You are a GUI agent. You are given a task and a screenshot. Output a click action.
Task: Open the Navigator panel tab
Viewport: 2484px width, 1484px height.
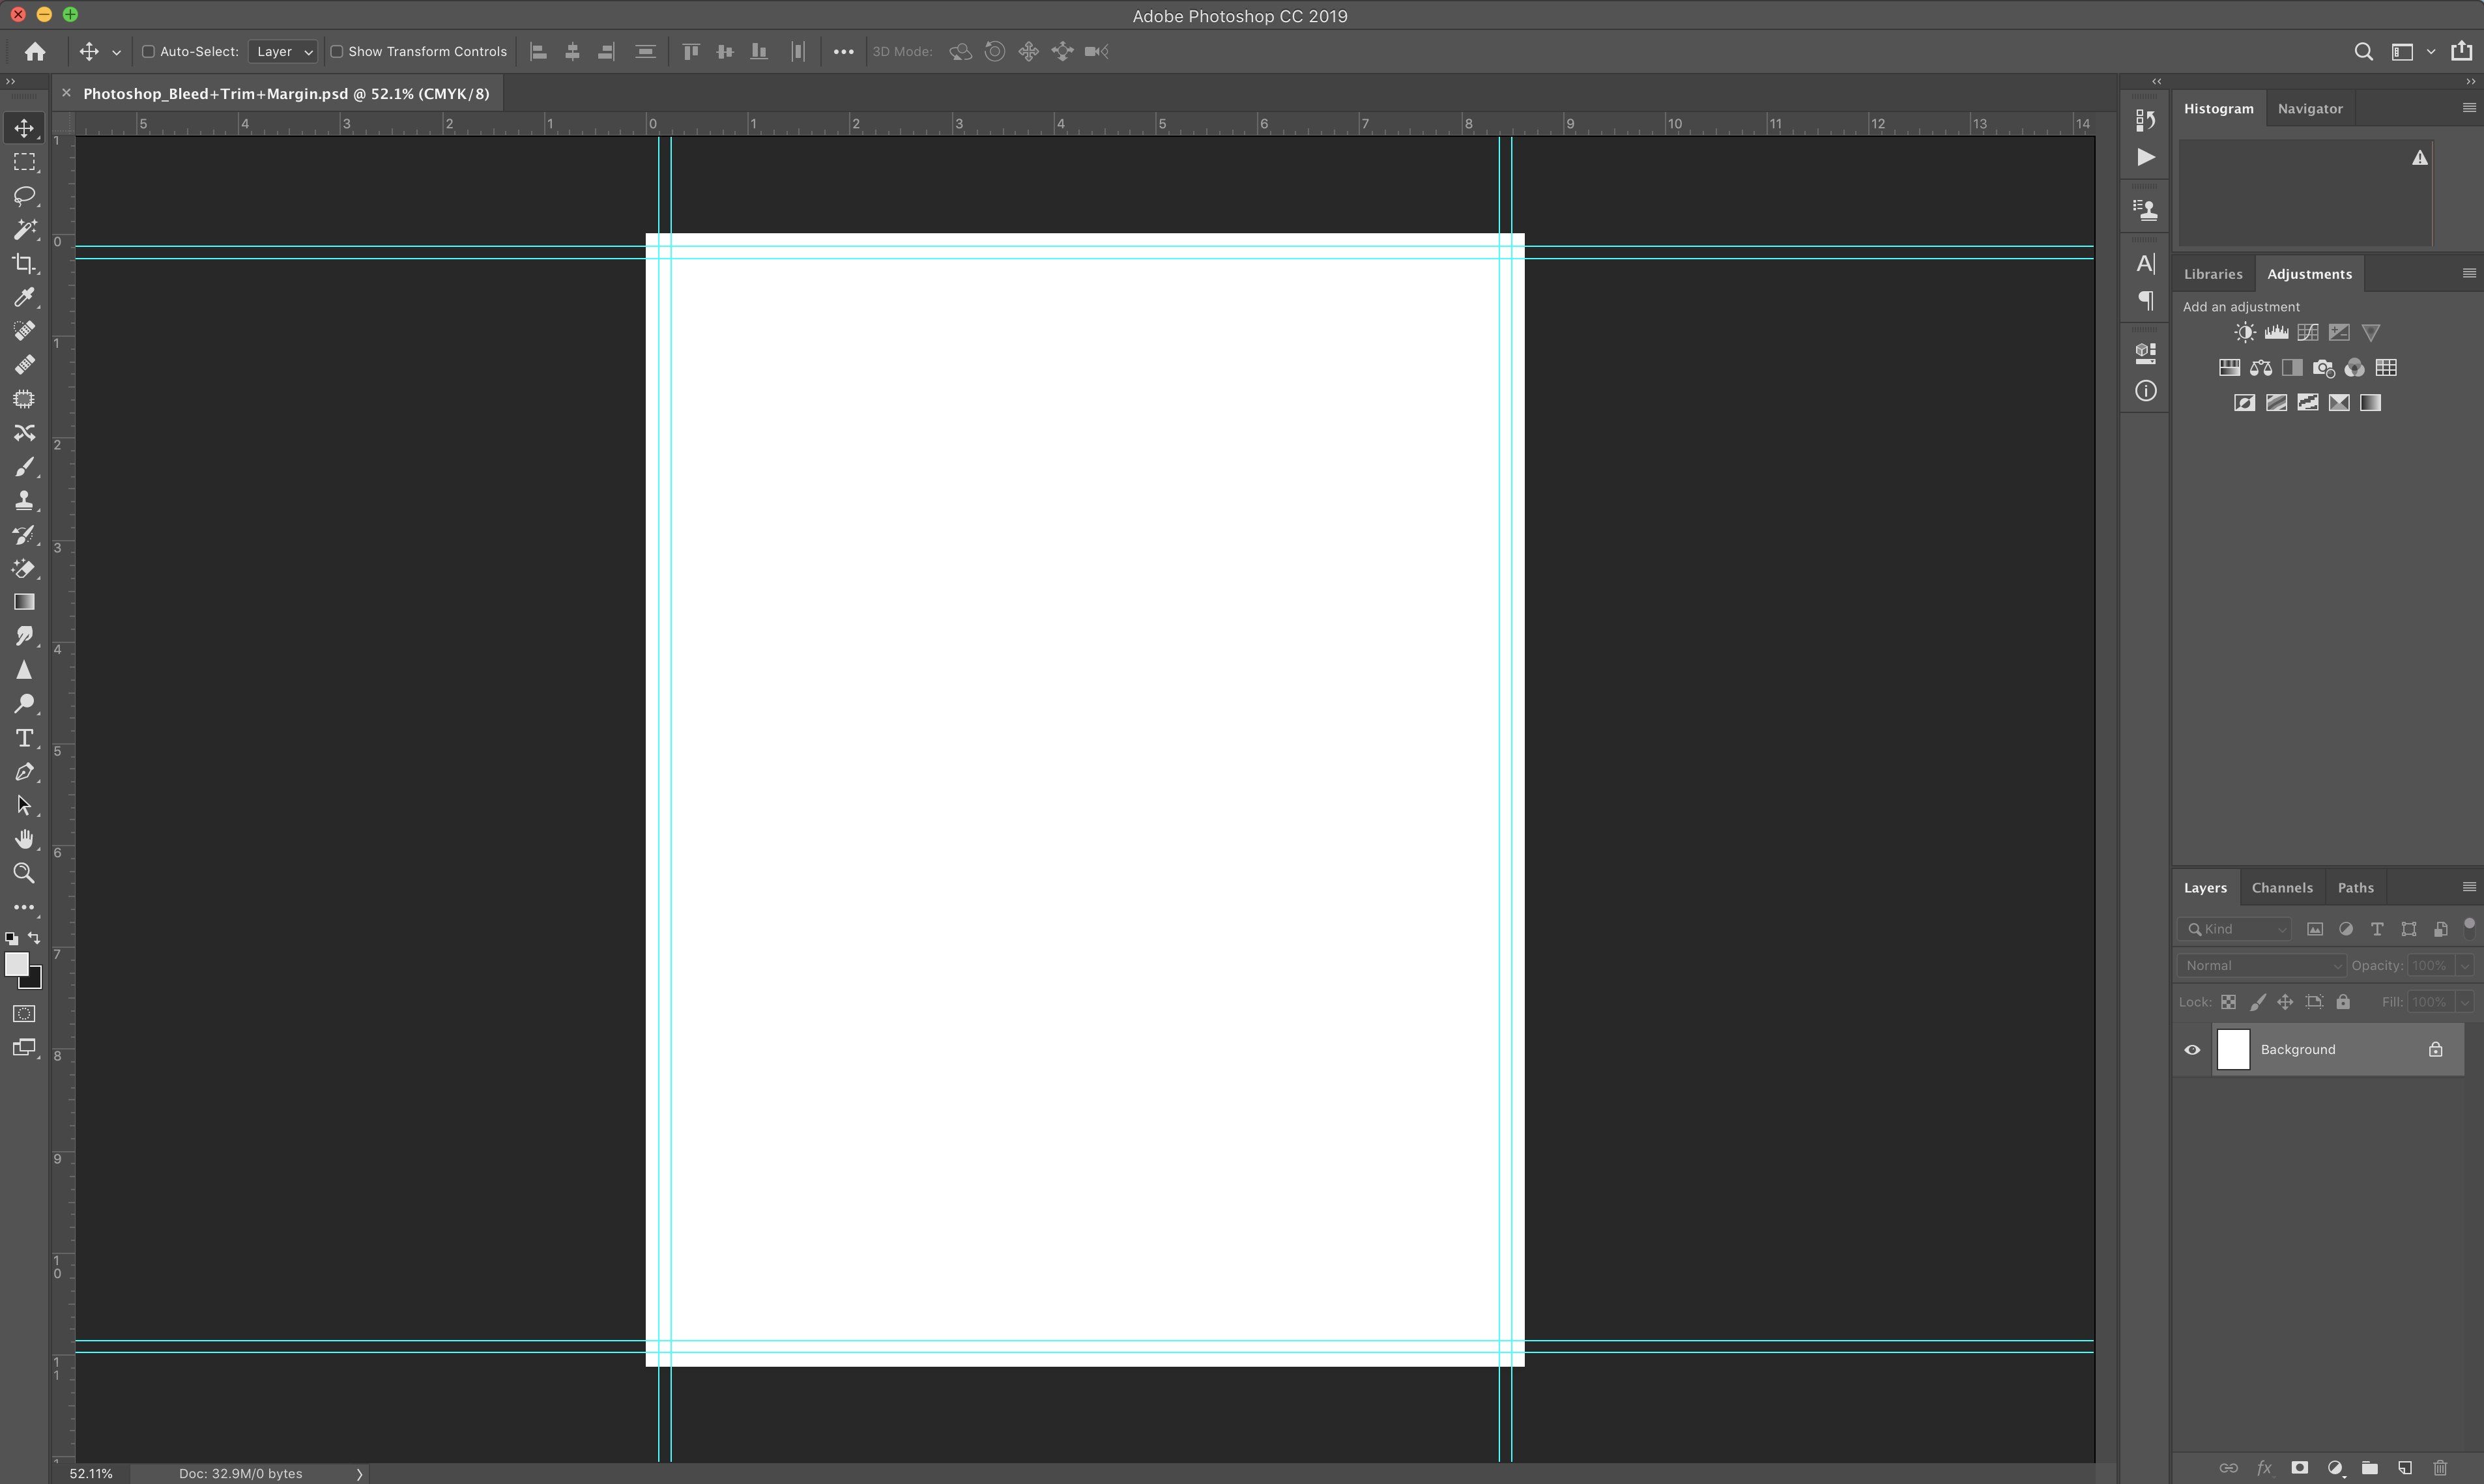2309,108
